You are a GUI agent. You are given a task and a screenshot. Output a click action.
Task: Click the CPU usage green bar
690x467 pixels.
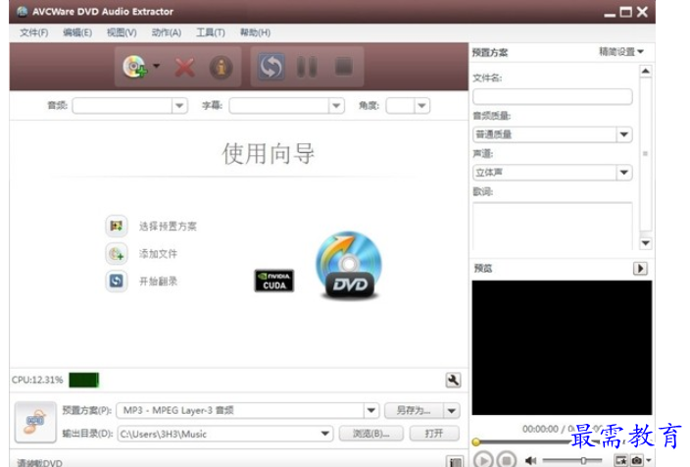(84, 380)
